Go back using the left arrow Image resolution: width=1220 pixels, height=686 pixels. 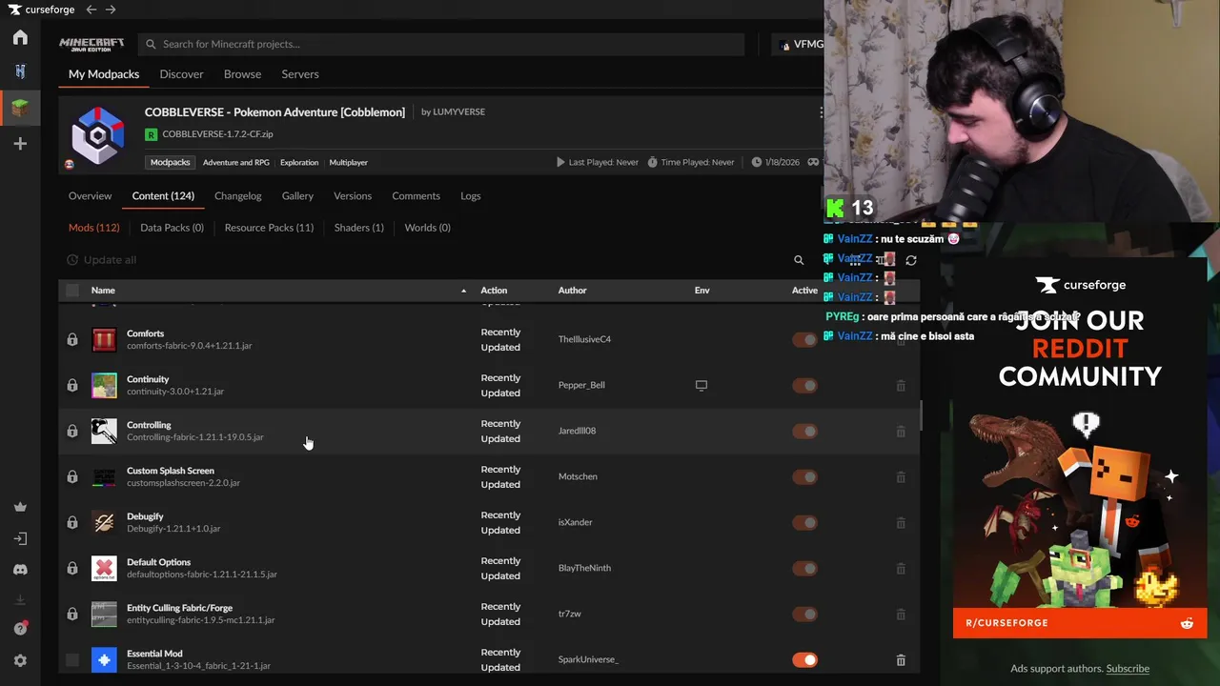tap(91, 10)
